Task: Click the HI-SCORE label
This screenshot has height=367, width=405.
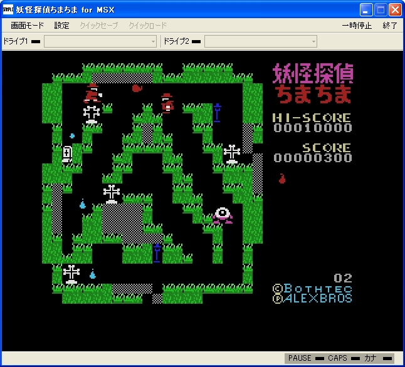Action: [312, 118]
